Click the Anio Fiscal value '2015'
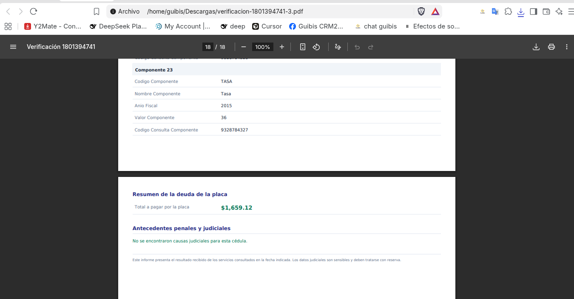 click(226, 105)
